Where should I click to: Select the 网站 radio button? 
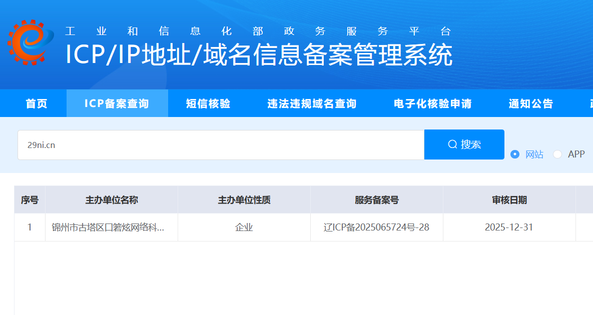[x=515, y=154]
